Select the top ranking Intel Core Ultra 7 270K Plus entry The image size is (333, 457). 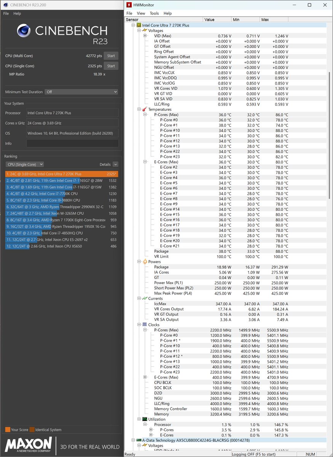[x=61, y=174]
